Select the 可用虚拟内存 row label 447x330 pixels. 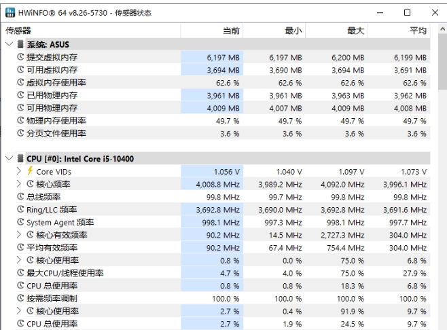52,70
